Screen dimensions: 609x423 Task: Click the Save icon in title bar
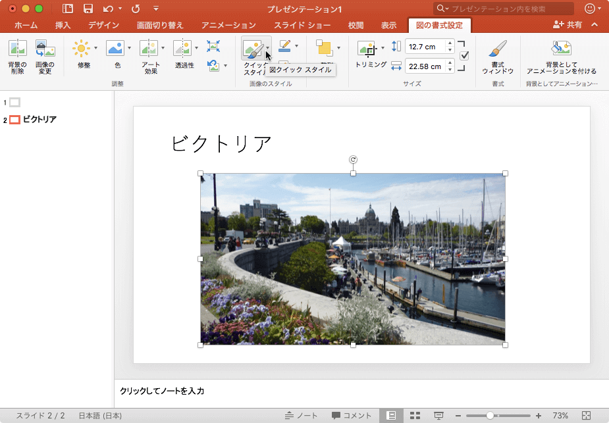(88, 9)
